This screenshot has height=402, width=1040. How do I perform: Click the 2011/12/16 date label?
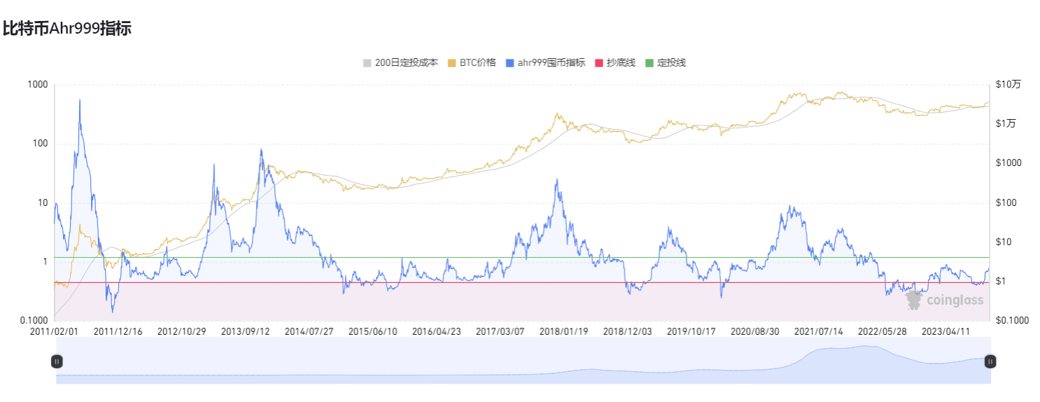(118, 331)
